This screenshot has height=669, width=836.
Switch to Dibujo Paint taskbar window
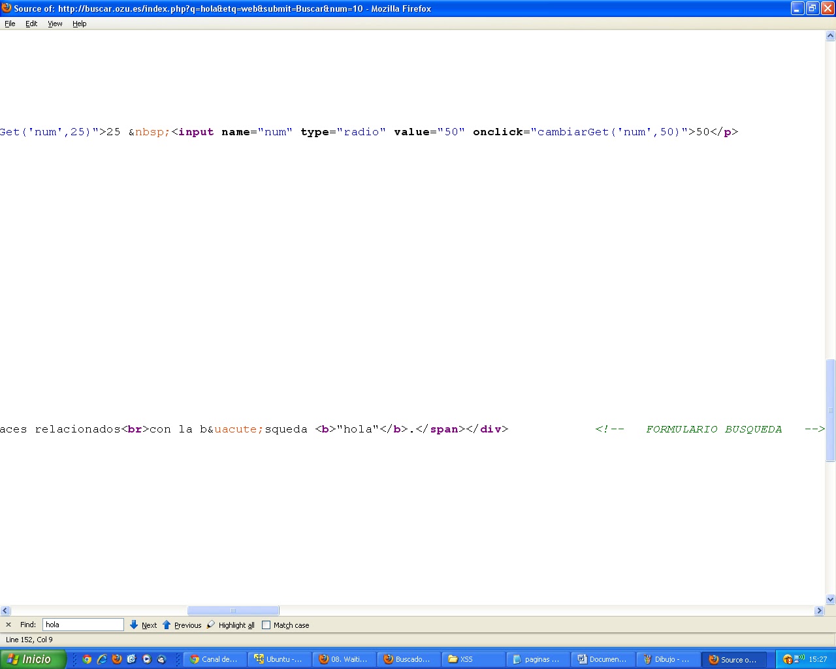tap(667, 659)
